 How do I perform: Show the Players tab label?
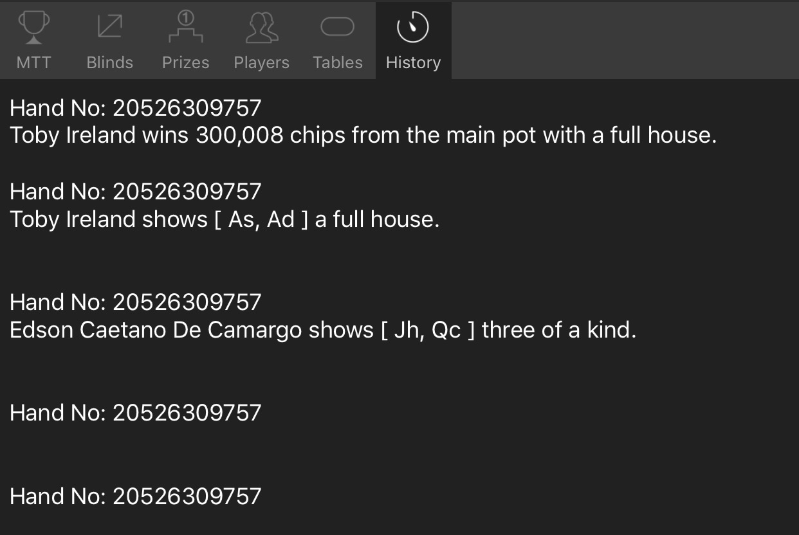(x=262, y=62)
